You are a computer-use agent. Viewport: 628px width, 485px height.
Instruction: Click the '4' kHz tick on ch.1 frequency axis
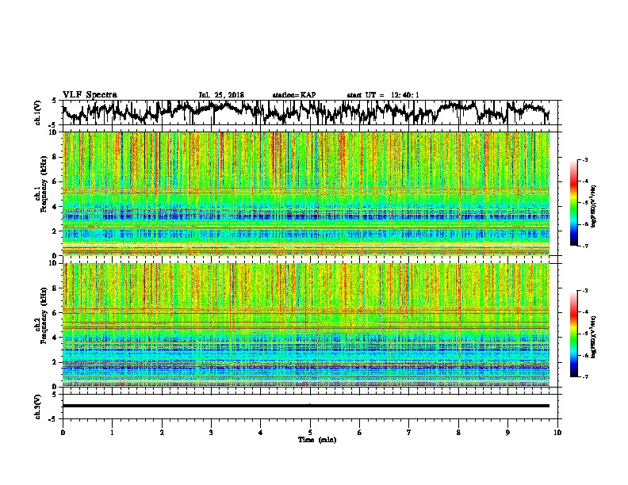tap(56, 207)
